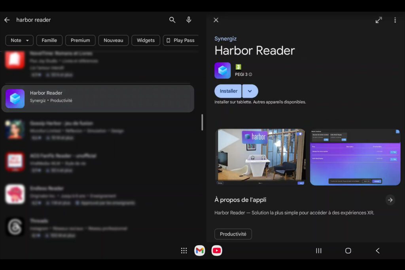Launch Gmail from the taskbar
The width and height of the screenshot is (405, 270).
(200, 251)
